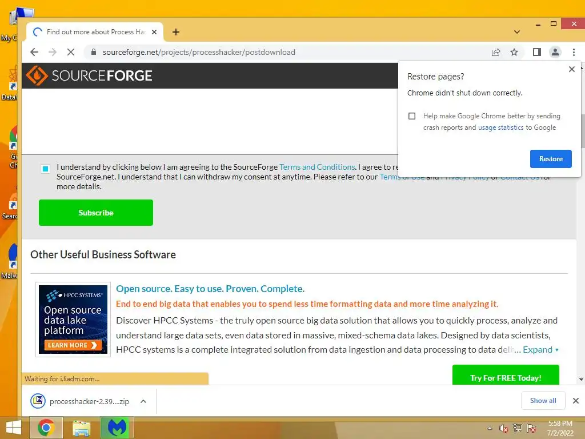Click the green Subscribe button
The width and height of the screenshot is (585, 439).
click(x=96, y=213)
